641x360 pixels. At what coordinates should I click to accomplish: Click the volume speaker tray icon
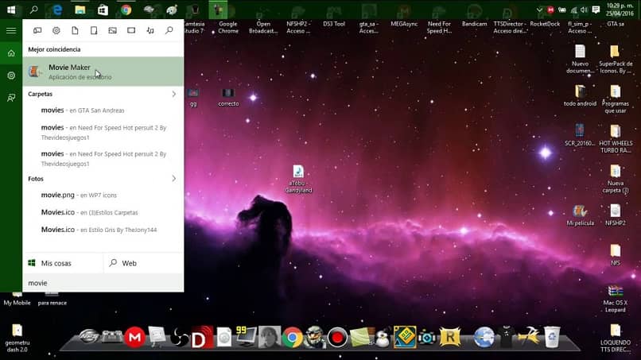pos(585,10)
